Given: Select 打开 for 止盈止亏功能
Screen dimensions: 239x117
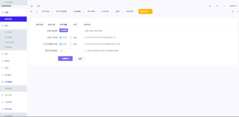Looking at the screenshot, I should point(61,37).
